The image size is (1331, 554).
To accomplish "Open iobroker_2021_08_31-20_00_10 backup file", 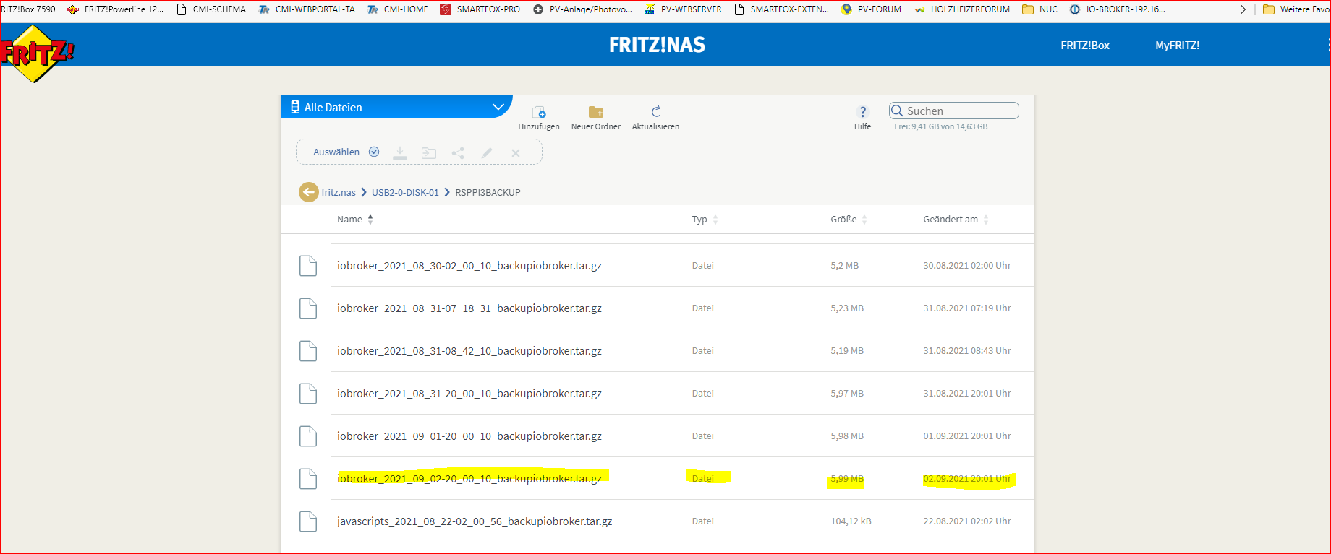I will coord(469,394).
